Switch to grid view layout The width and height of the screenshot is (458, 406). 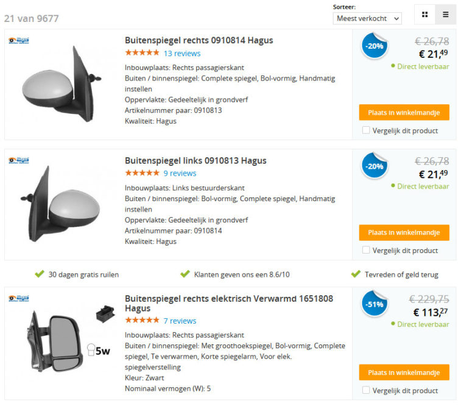pos(425,15)
